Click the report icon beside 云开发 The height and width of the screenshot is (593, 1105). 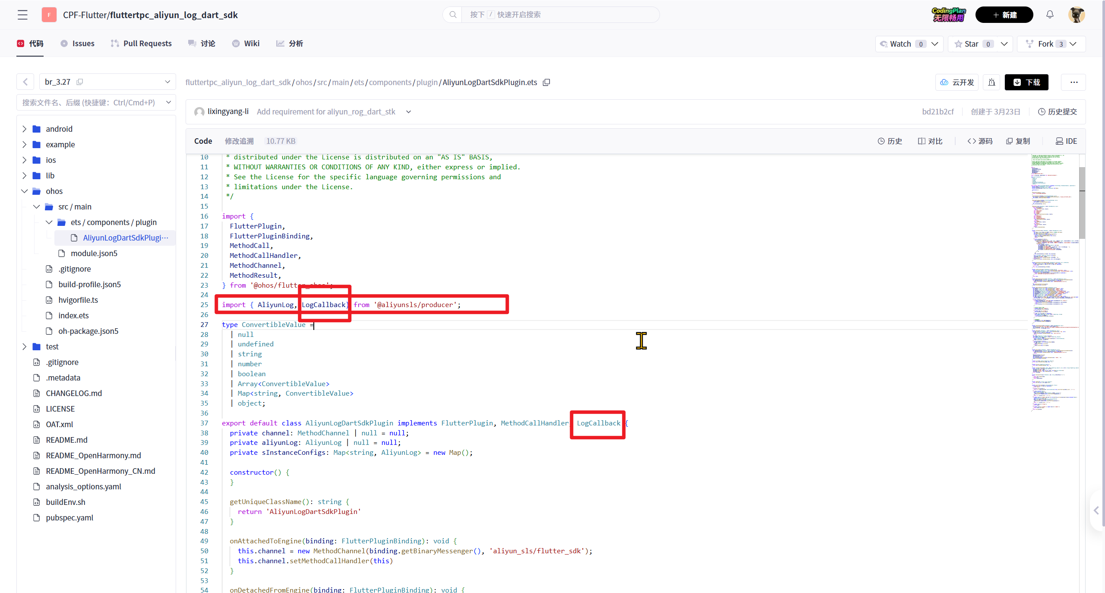991,82
